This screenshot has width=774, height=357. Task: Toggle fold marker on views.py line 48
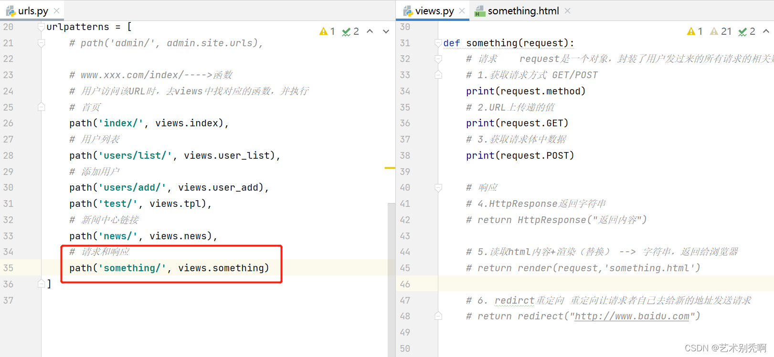coord(438,316)
